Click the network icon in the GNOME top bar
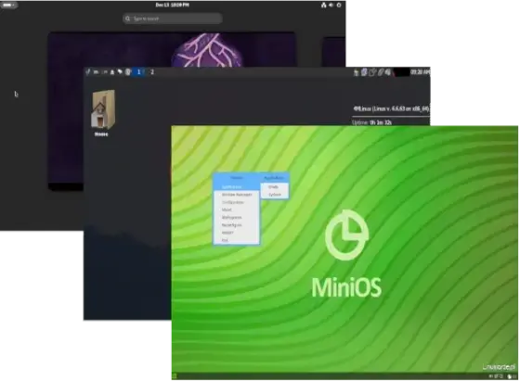The image size is (520, 381). point(324,5)
